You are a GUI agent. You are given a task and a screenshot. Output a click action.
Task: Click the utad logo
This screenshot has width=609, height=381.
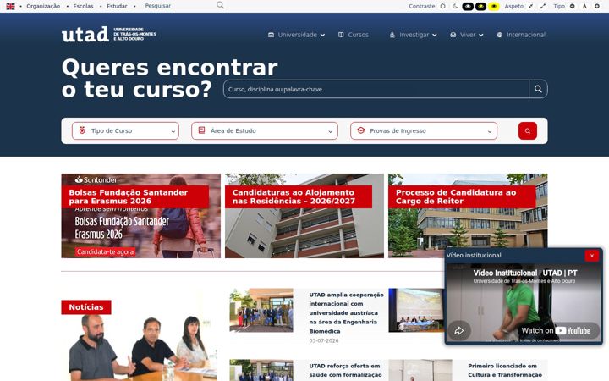[109, 34]
